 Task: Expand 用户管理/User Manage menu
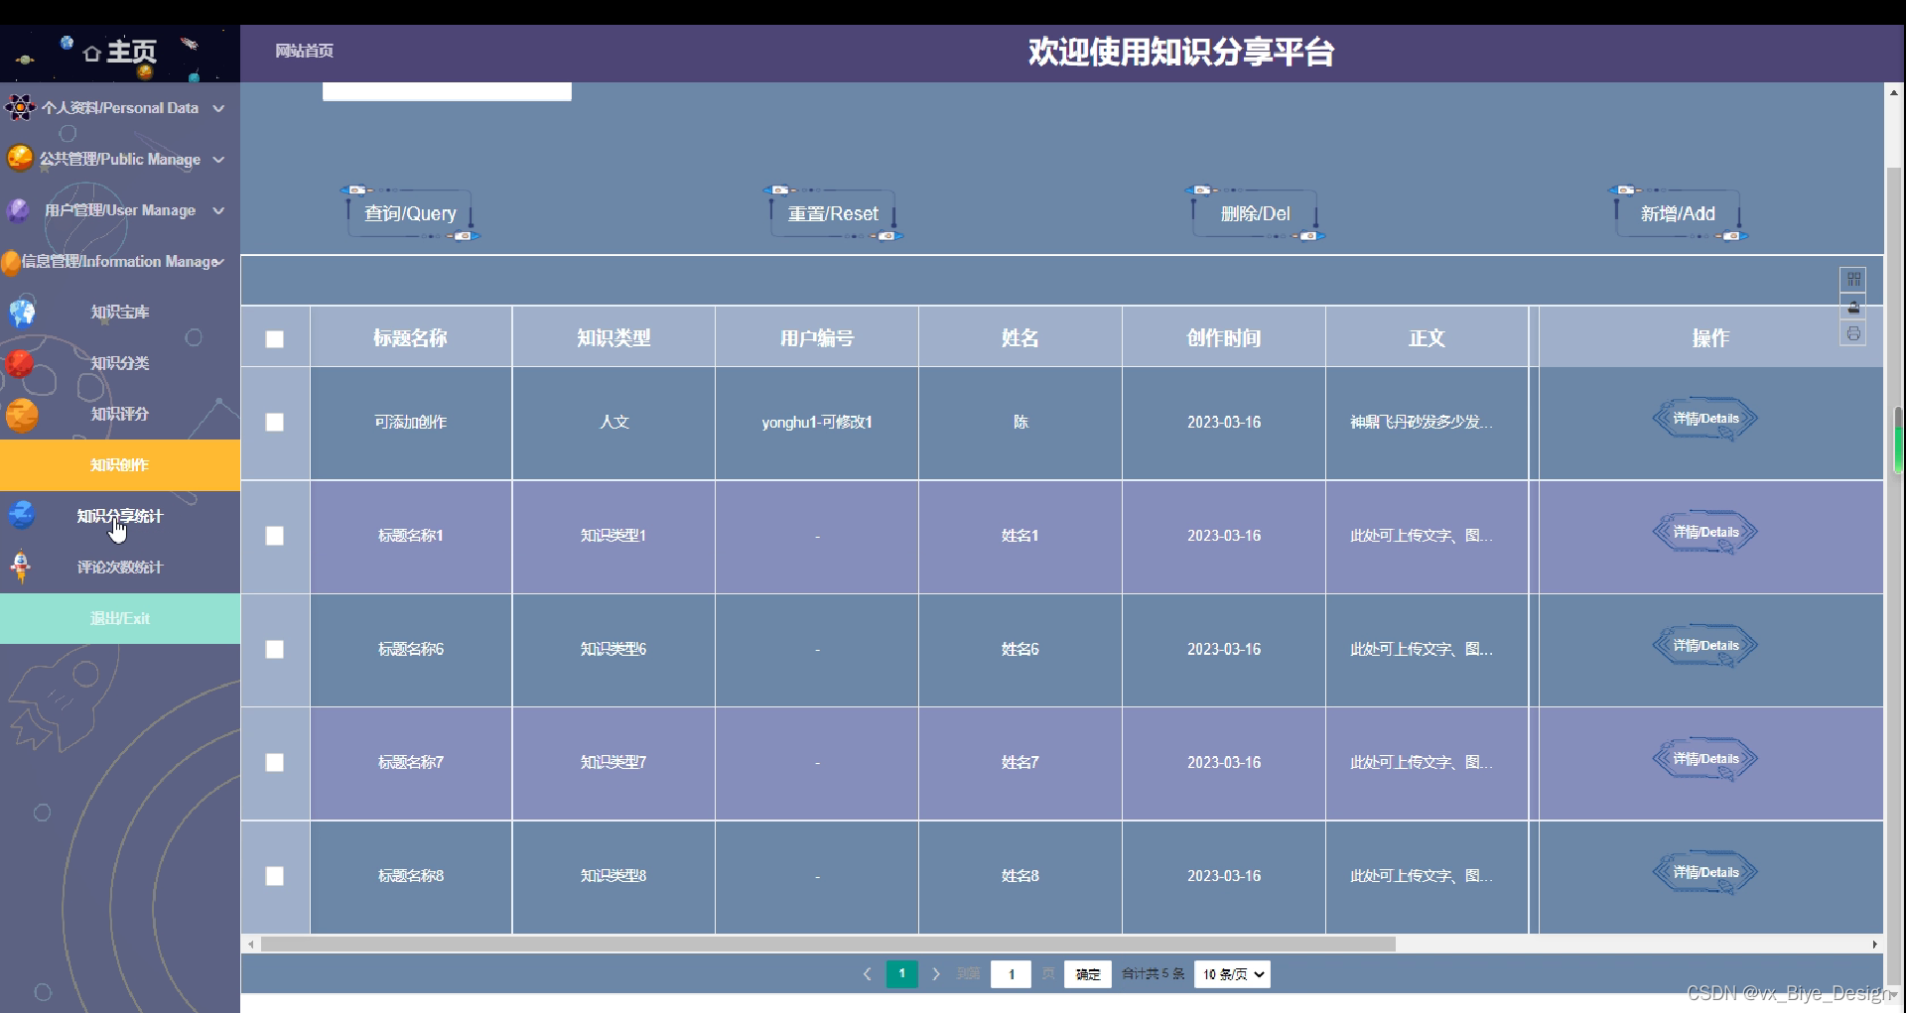click(x=120, y=210)
